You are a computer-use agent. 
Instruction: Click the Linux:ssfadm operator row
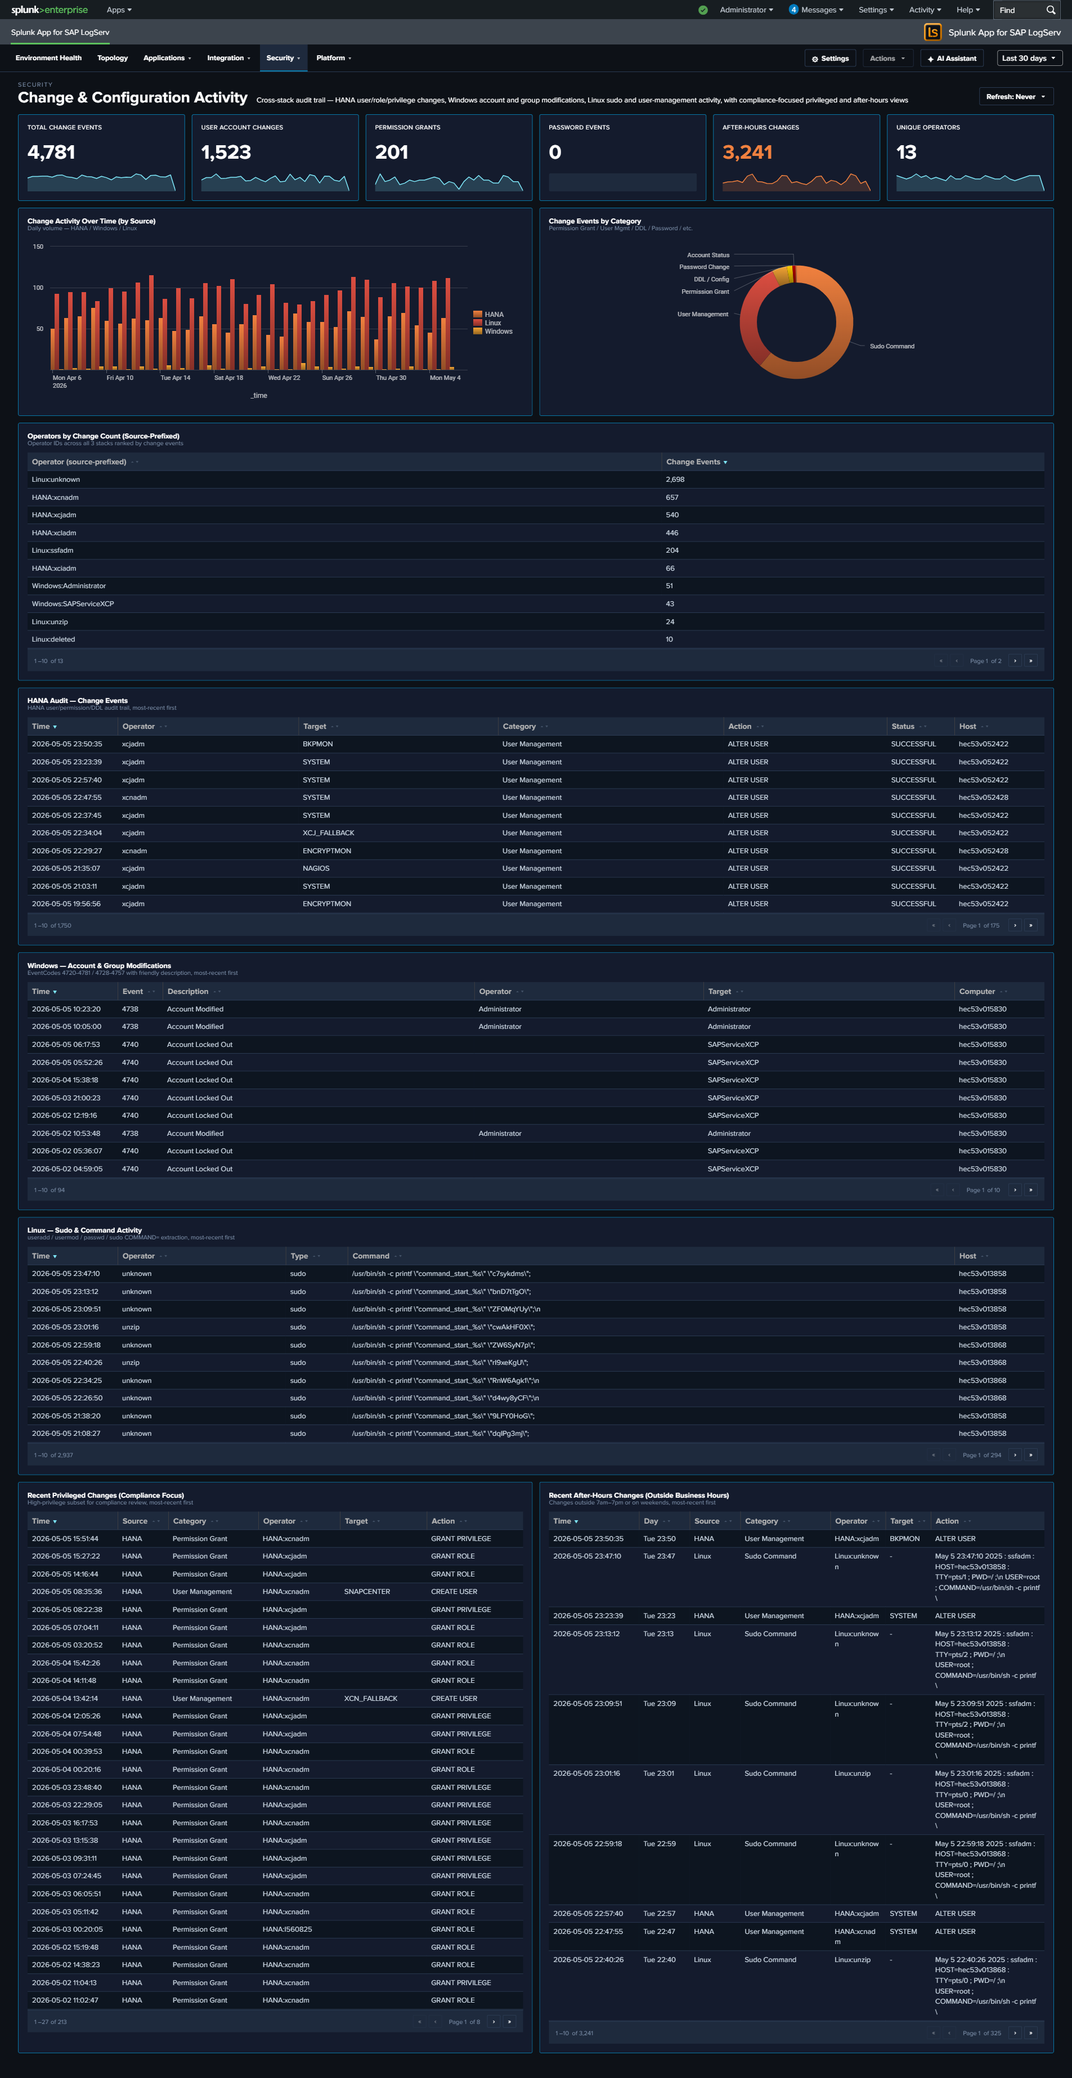pos(536,550)
